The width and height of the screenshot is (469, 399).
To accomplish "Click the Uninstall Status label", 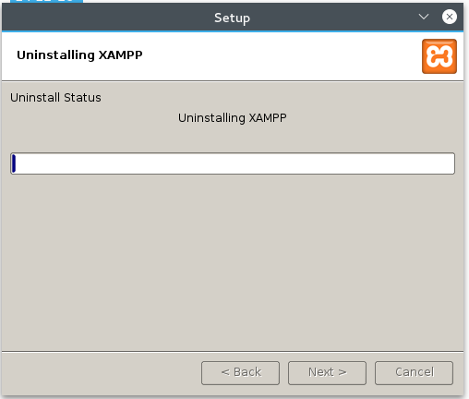I will click(x=55, y=98).
